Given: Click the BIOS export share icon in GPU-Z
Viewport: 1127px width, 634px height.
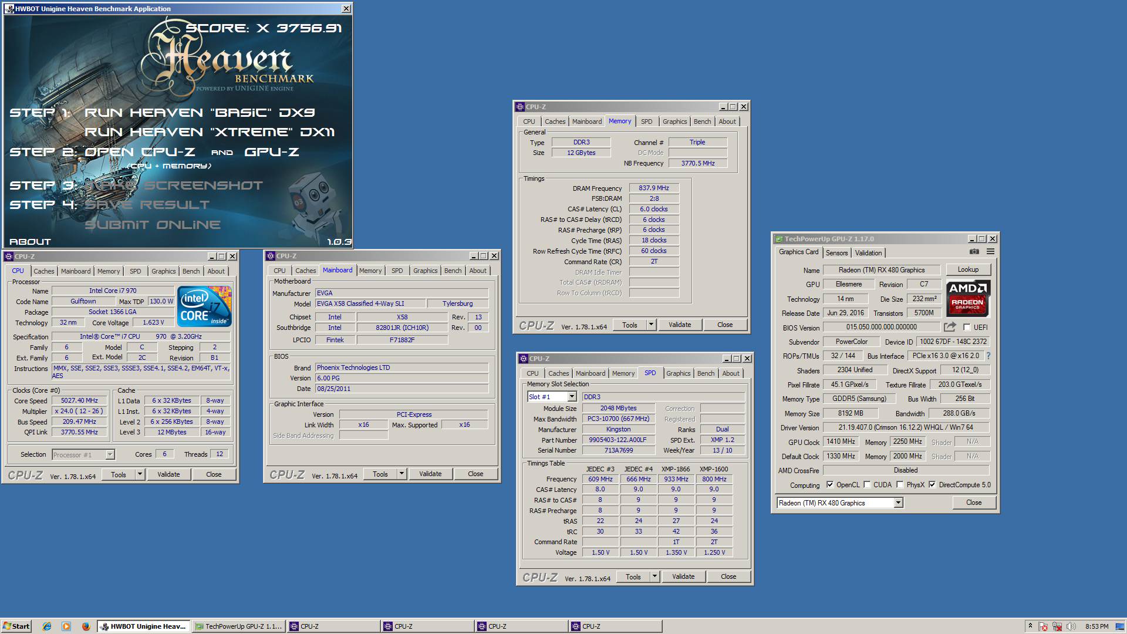Looking at the screenshot, I should (950, 327).
